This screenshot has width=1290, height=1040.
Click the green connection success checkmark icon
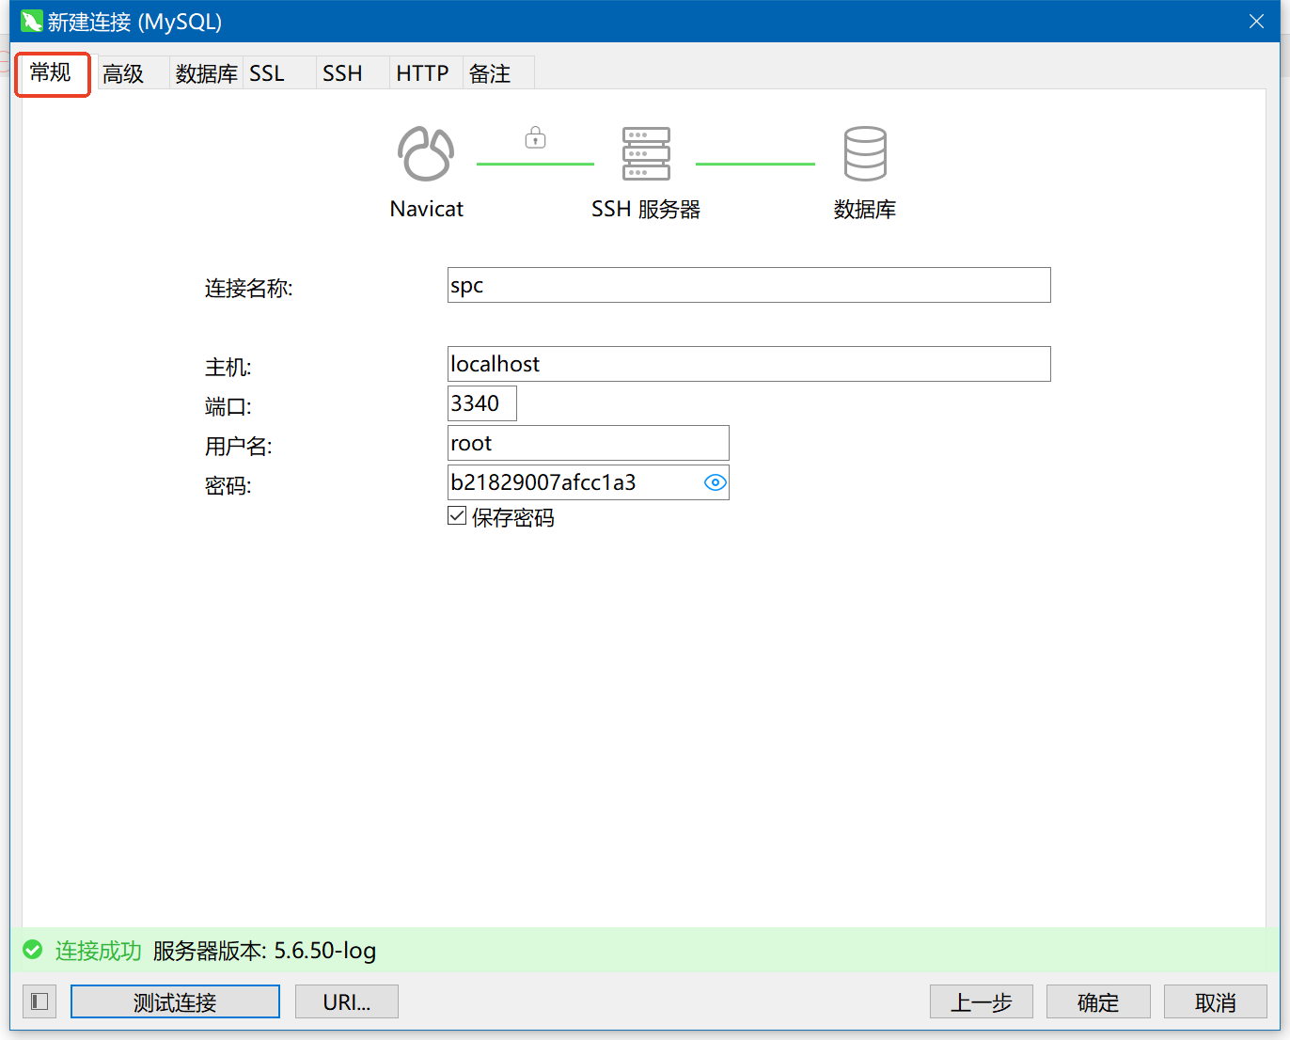pos(33,950)
